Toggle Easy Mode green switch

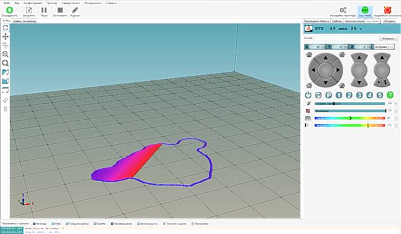click(x=365, y=10)
